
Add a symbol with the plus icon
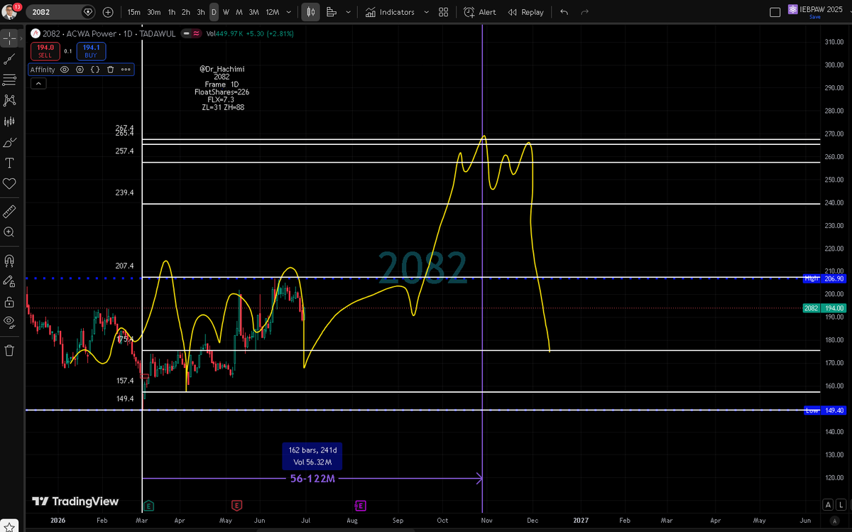coord(108,12)
